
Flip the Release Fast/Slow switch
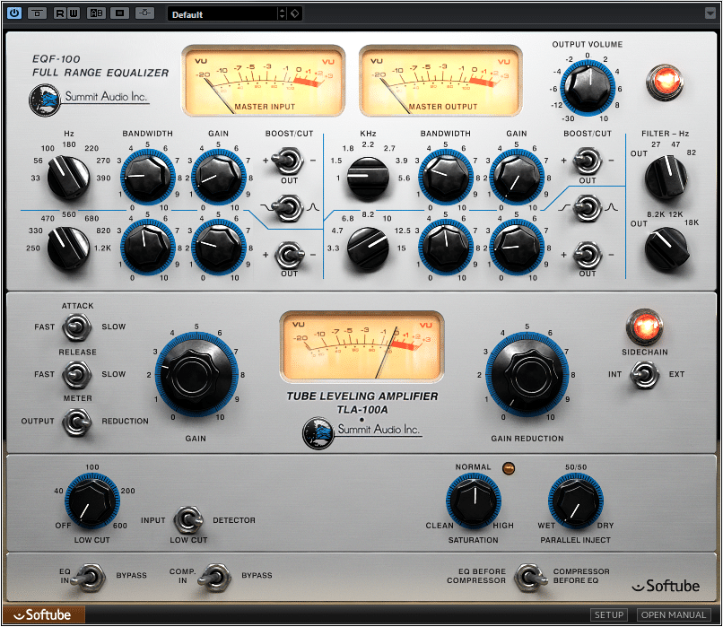pyautogui.click(x=76, y=374)
